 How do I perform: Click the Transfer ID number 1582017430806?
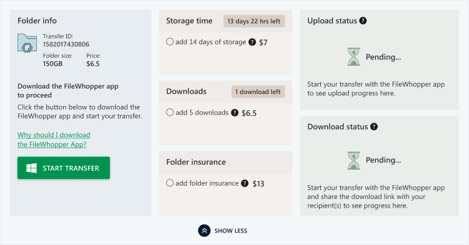click(66, 44)
